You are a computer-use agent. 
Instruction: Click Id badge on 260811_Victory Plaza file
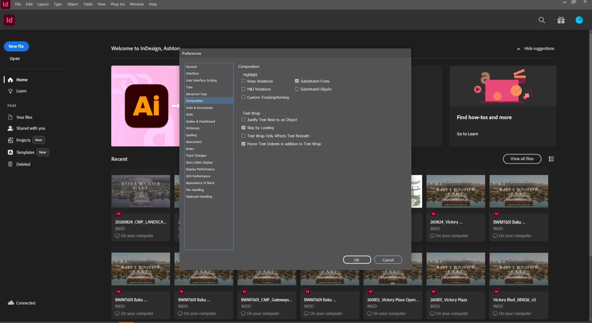click(433, 291)
